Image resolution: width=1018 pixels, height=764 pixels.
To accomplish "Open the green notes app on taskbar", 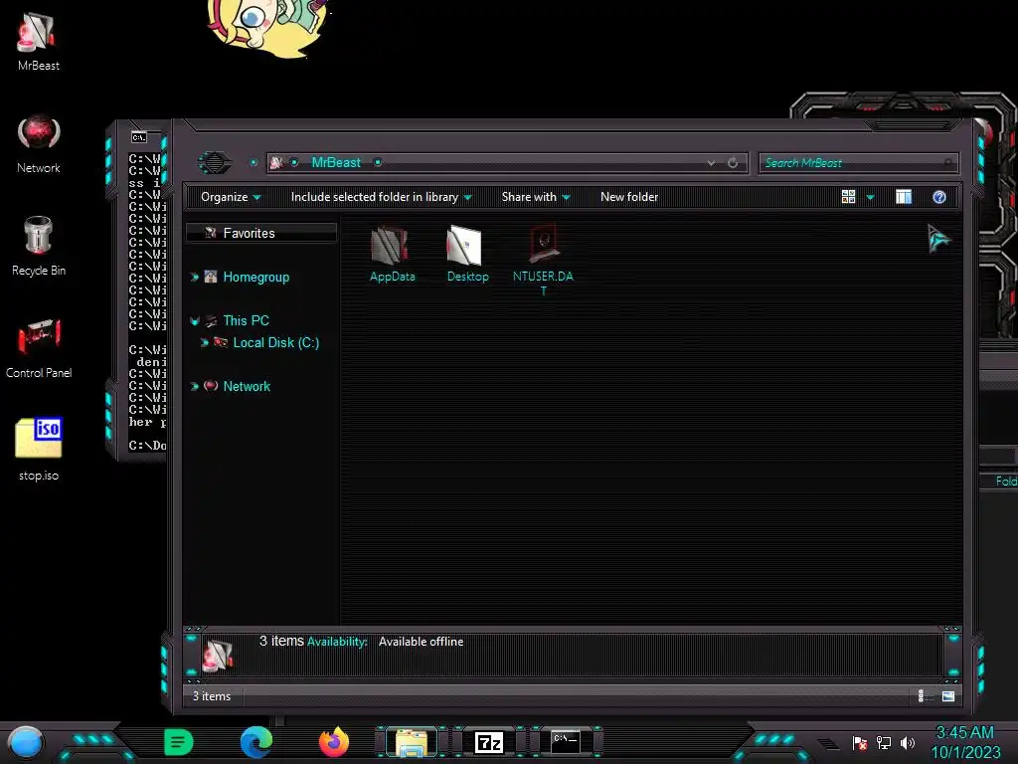I will pyautogui.click(x=178, y=742).
